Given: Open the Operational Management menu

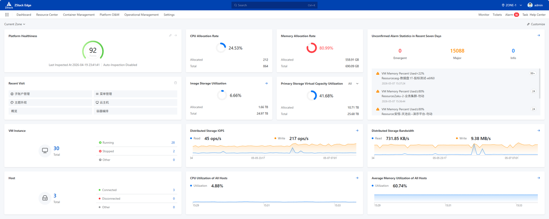Looking at the screenshot, I should coord(142,15).
